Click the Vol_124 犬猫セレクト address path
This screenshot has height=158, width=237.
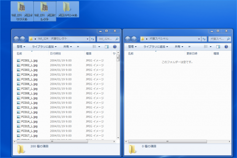coord(52,39)
